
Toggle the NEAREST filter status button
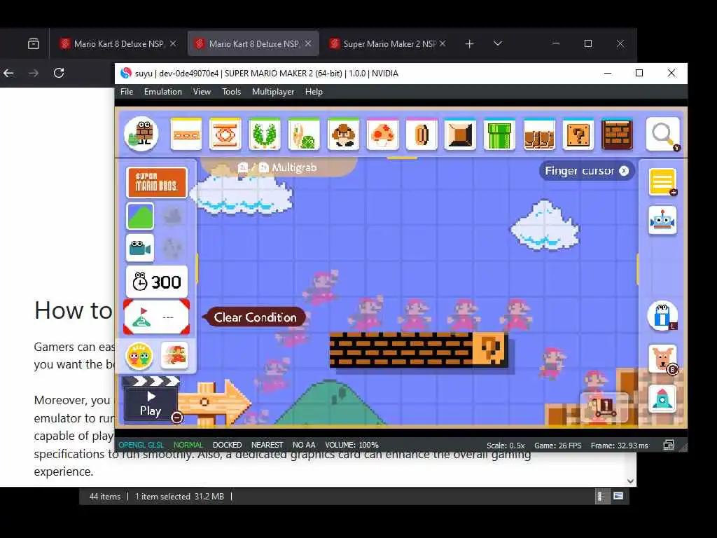pyautogui.click(x=267, y=445)
